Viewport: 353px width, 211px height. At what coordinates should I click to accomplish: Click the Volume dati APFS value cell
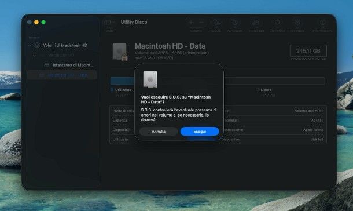pyautogui.click(x=309, y=111)
